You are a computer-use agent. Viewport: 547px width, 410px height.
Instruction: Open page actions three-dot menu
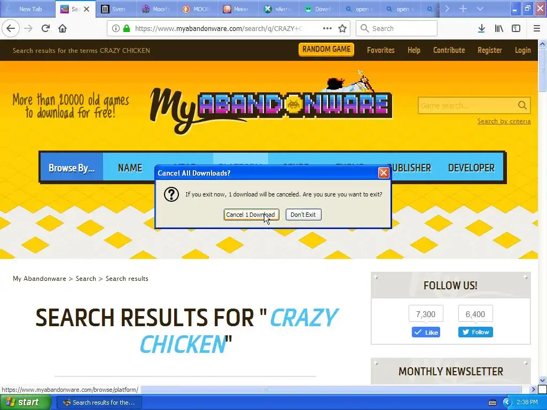click(327, 29)
